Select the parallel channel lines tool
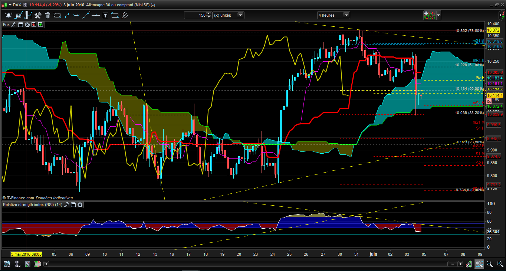 tap(125, 15)
